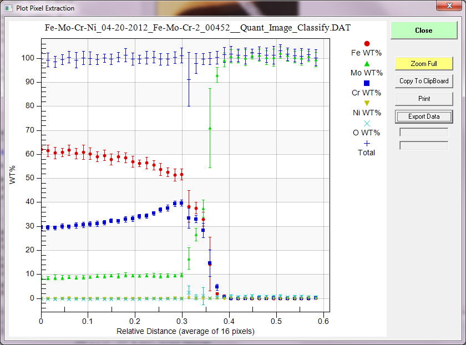Select the "Total" legend text

point(366,153)
